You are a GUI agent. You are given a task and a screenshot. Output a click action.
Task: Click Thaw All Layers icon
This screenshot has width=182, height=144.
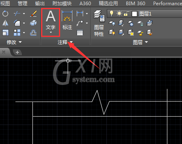[131, 33]
